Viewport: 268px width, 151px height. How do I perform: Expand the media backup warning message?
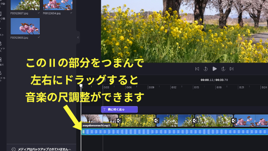pyautogui.click(x=41, y=149)
